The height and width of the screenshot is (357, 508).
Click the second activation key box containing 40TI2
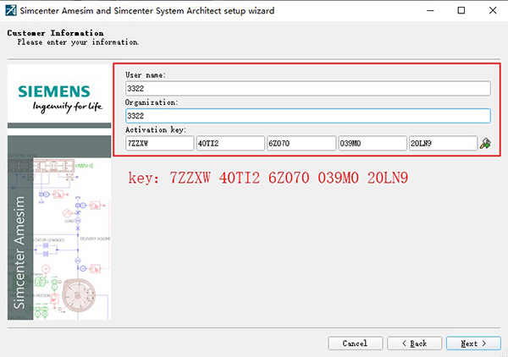click(x=229, y=144)
